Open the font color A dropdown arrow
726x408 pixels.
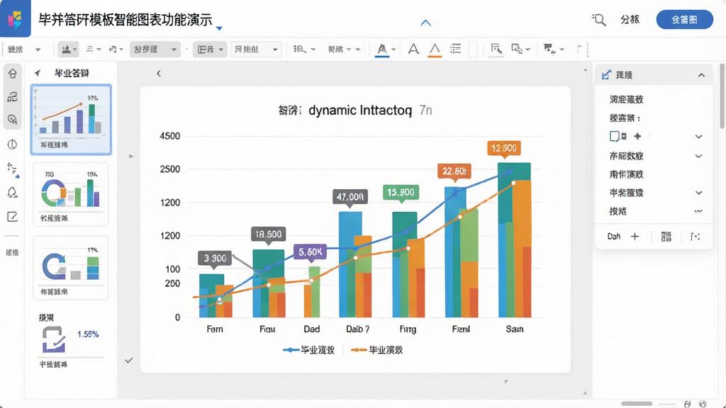point(393,49)
